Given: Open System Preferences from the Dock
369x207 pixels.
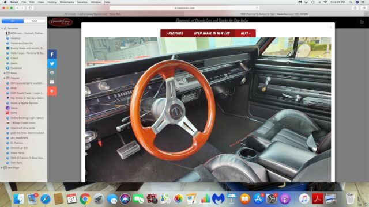Looking at the screenshot, I should pyautogui.click(x=272, y=199).
